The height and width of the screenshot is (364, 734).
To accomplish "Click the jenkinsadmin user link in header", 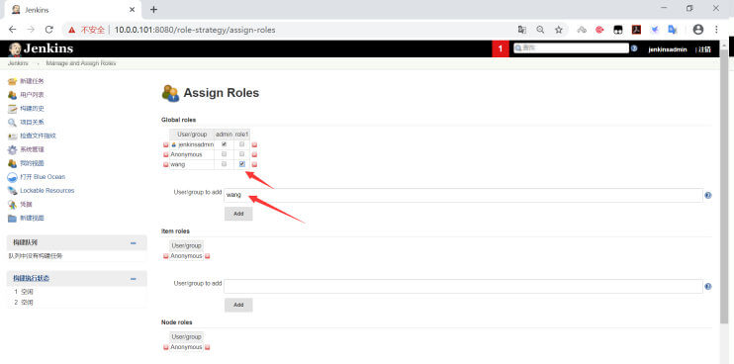I will coord(668,49).
